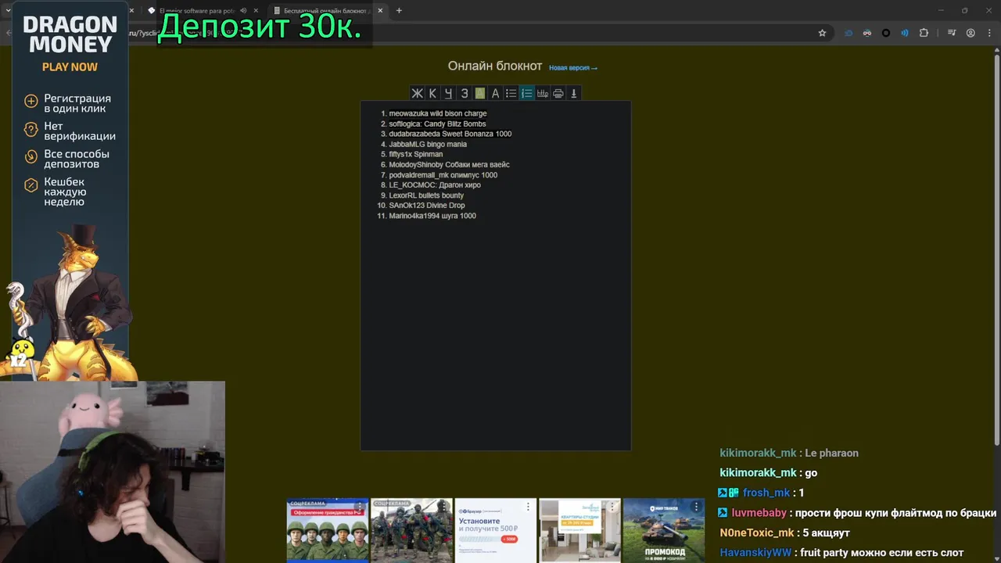The height and width of the screenshot is (563, 1001).
Task: Open a new browser tab
Action: coord(399,11)
